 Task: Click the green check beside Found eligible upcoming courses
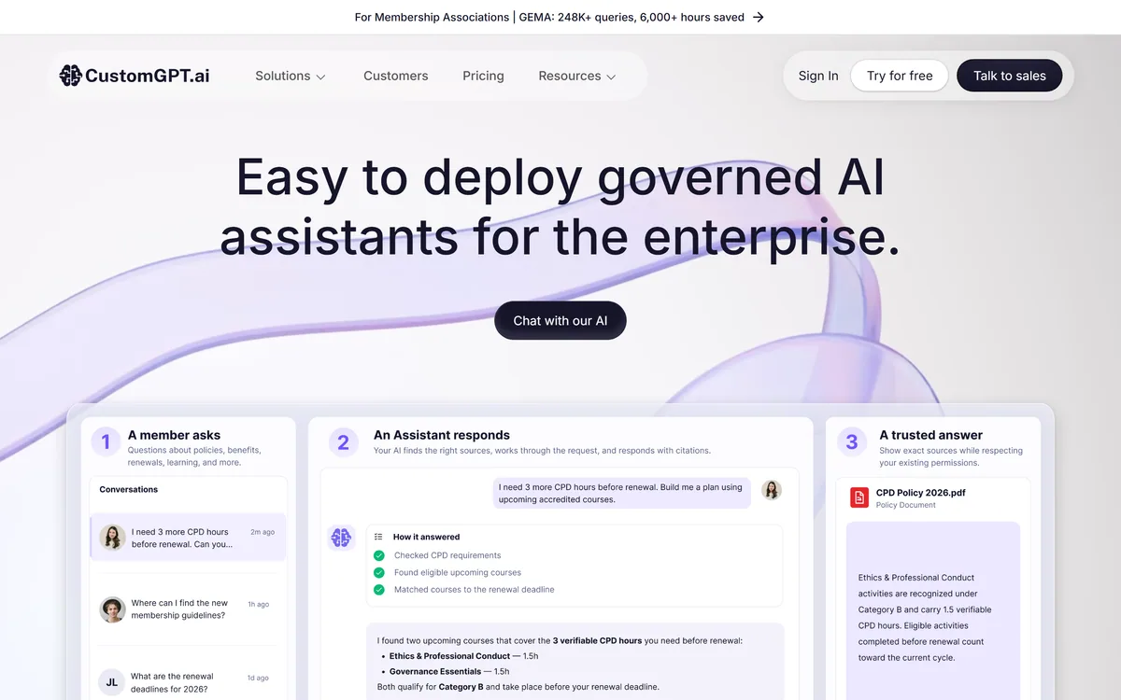click(x=379, y=572)
